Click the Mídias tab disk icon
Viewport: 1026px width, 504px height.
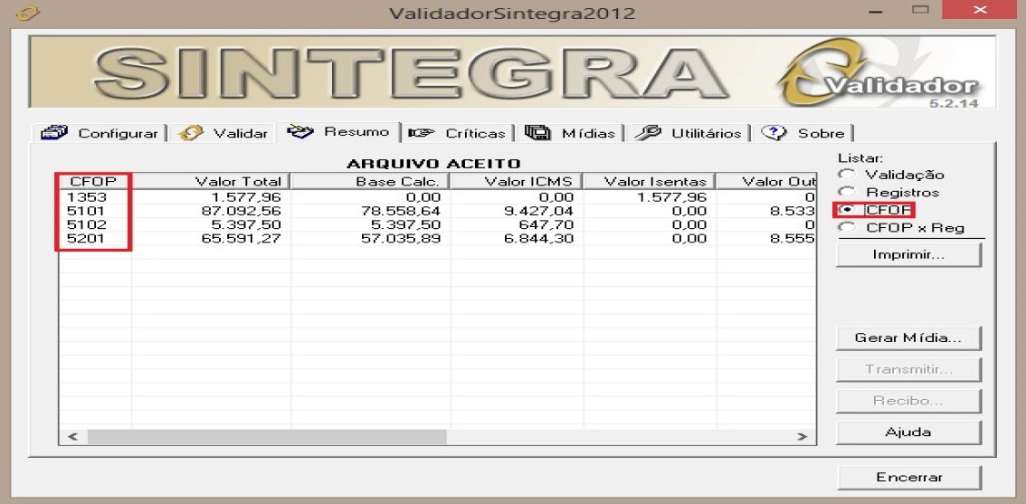[x=538, y=133]
